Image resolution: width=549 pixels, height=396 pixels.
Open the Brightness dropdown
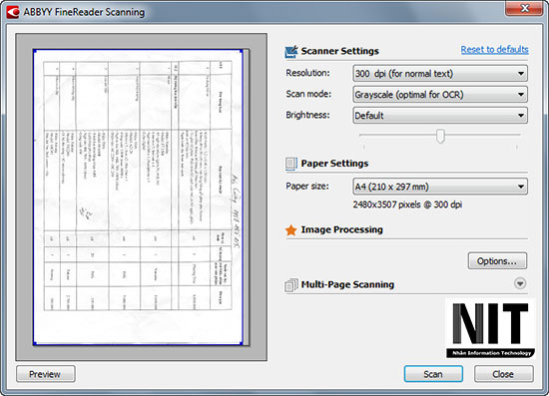point(440,116)
